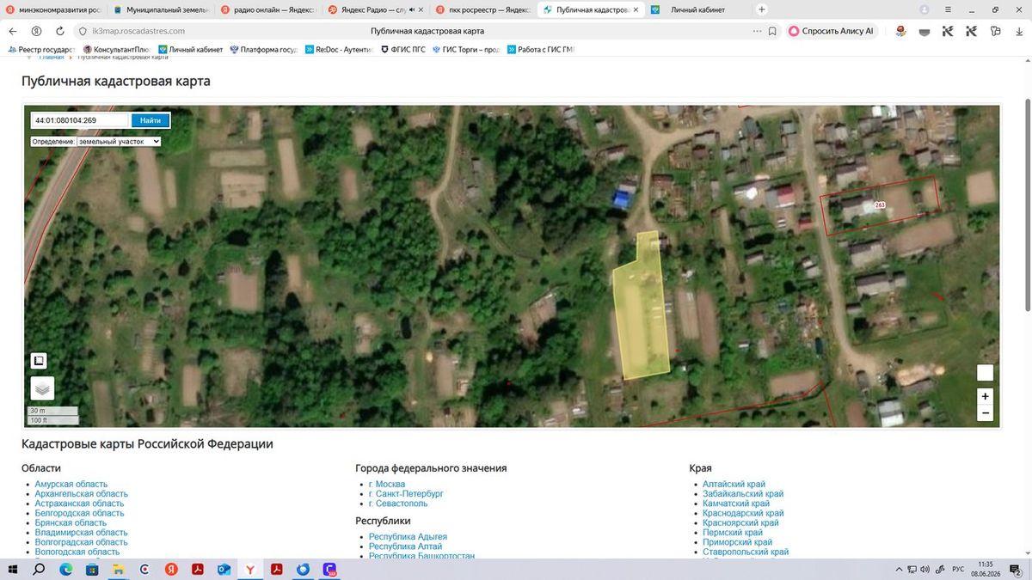Close the Яндекс Радио tab
The width and height of the screenshot is (1032, 580).
(421, 9)
